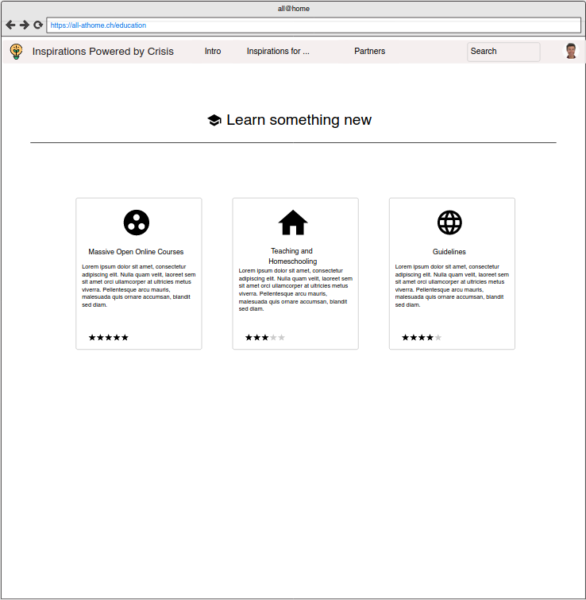Click the Massive Open Online Courses circle icon

click(137, 223)
